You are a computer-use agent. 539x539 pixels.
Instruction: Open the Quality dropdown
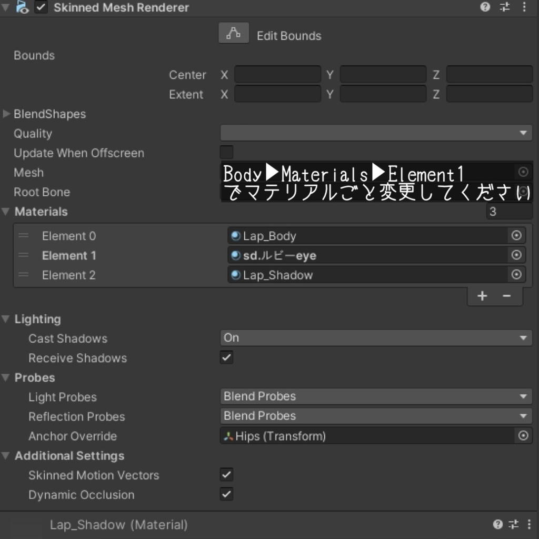click(376, 133)
